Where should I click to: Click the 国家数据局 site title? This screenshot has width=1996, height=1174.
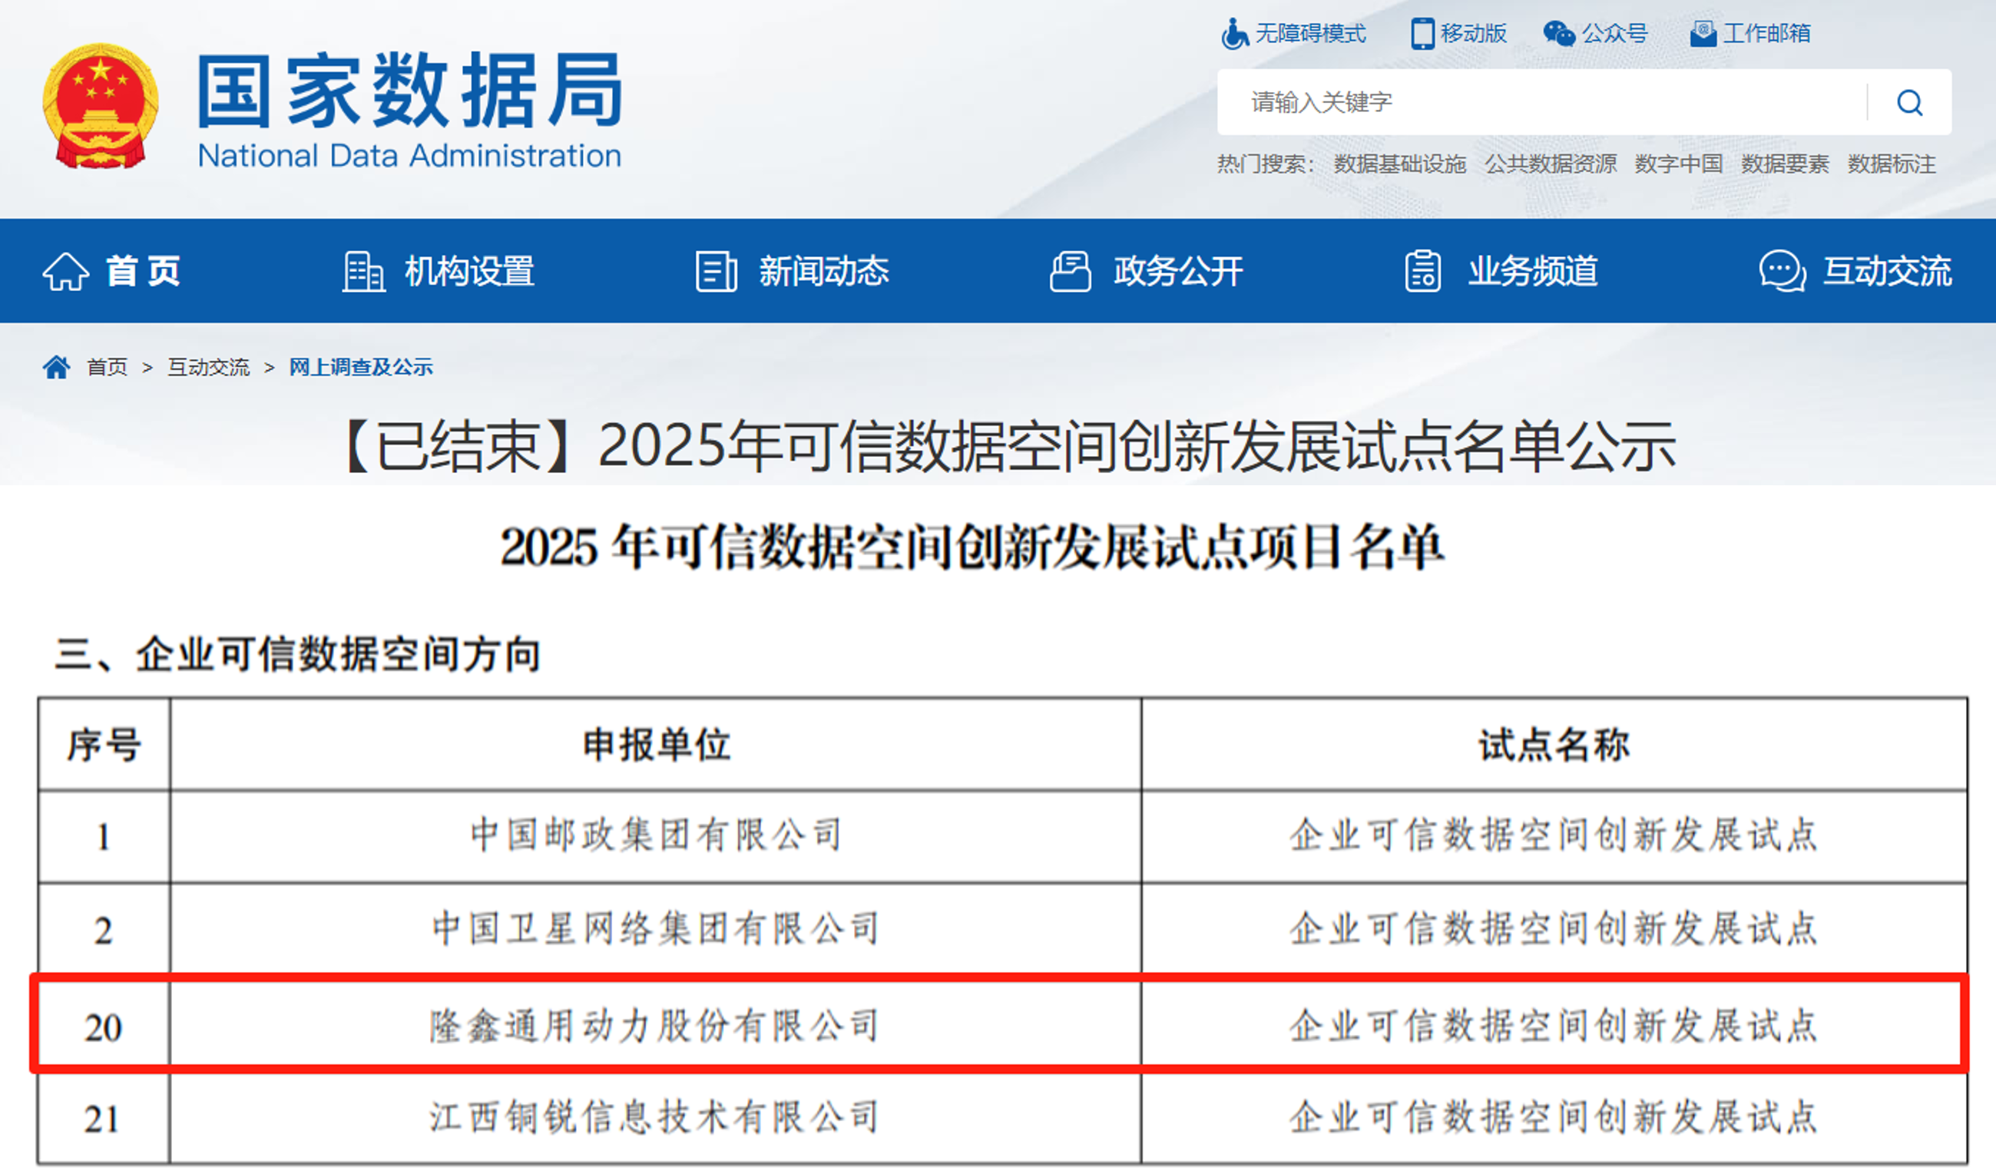(x=409, y=91)
